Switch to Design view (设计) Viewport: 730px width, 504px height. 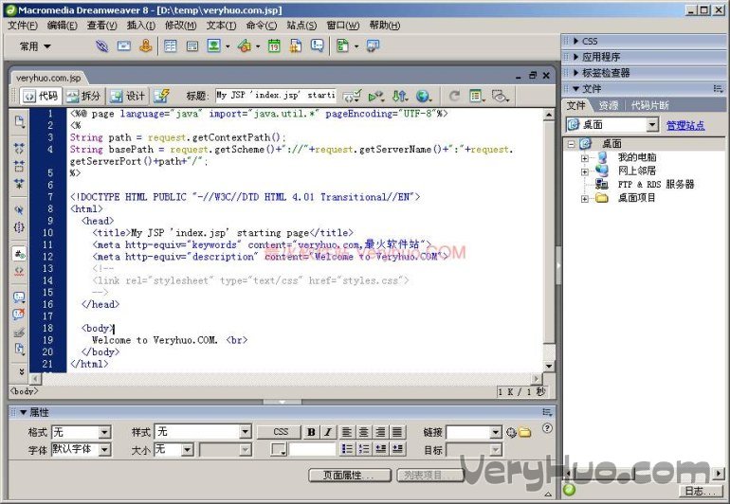pyautogui.click(x=128, y=97)
